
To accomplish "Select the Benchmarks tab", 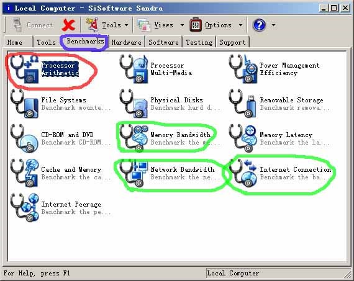I will [x=85, y=42].
